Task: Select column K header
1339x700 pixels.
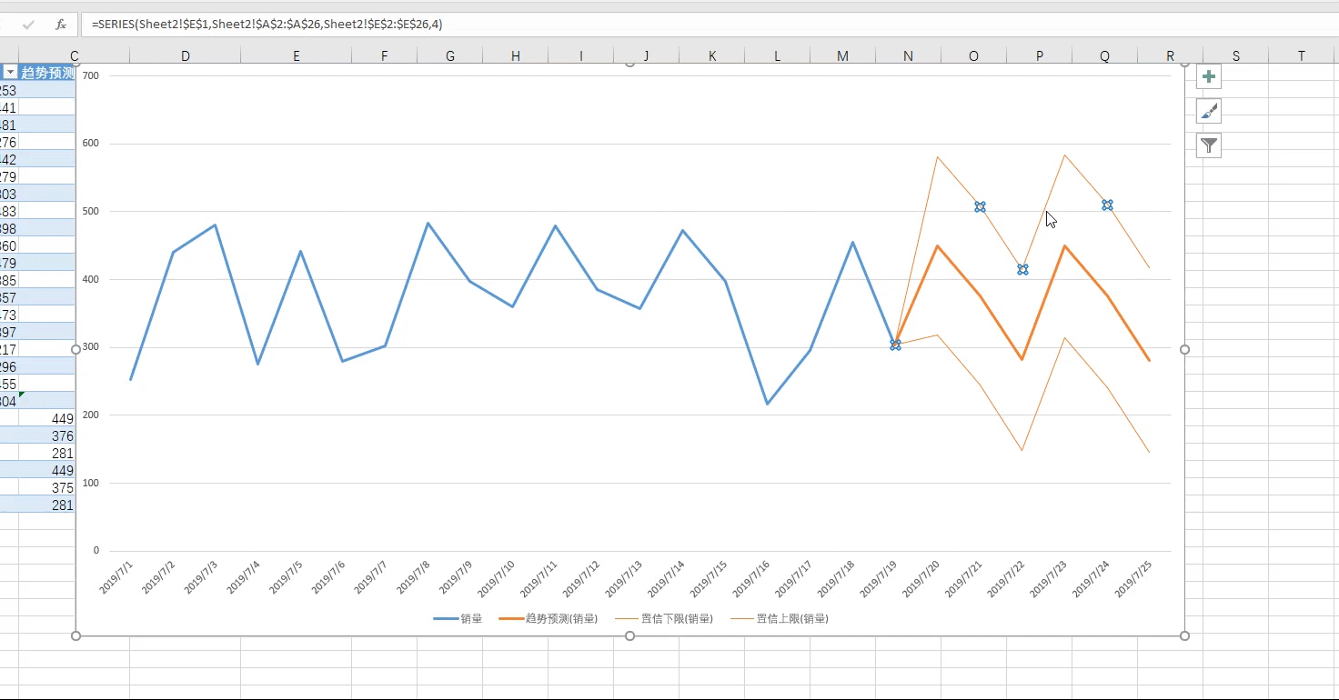Action: 712,56
